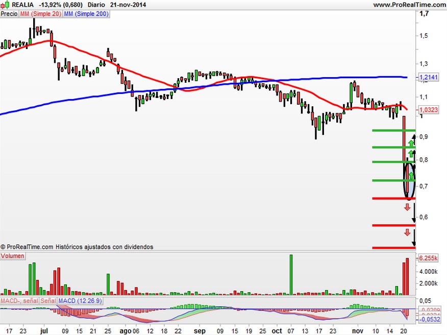447x335 pixels.
Task: Click the tall green volume bar at oct 07
Action: (x=291, y=275)
